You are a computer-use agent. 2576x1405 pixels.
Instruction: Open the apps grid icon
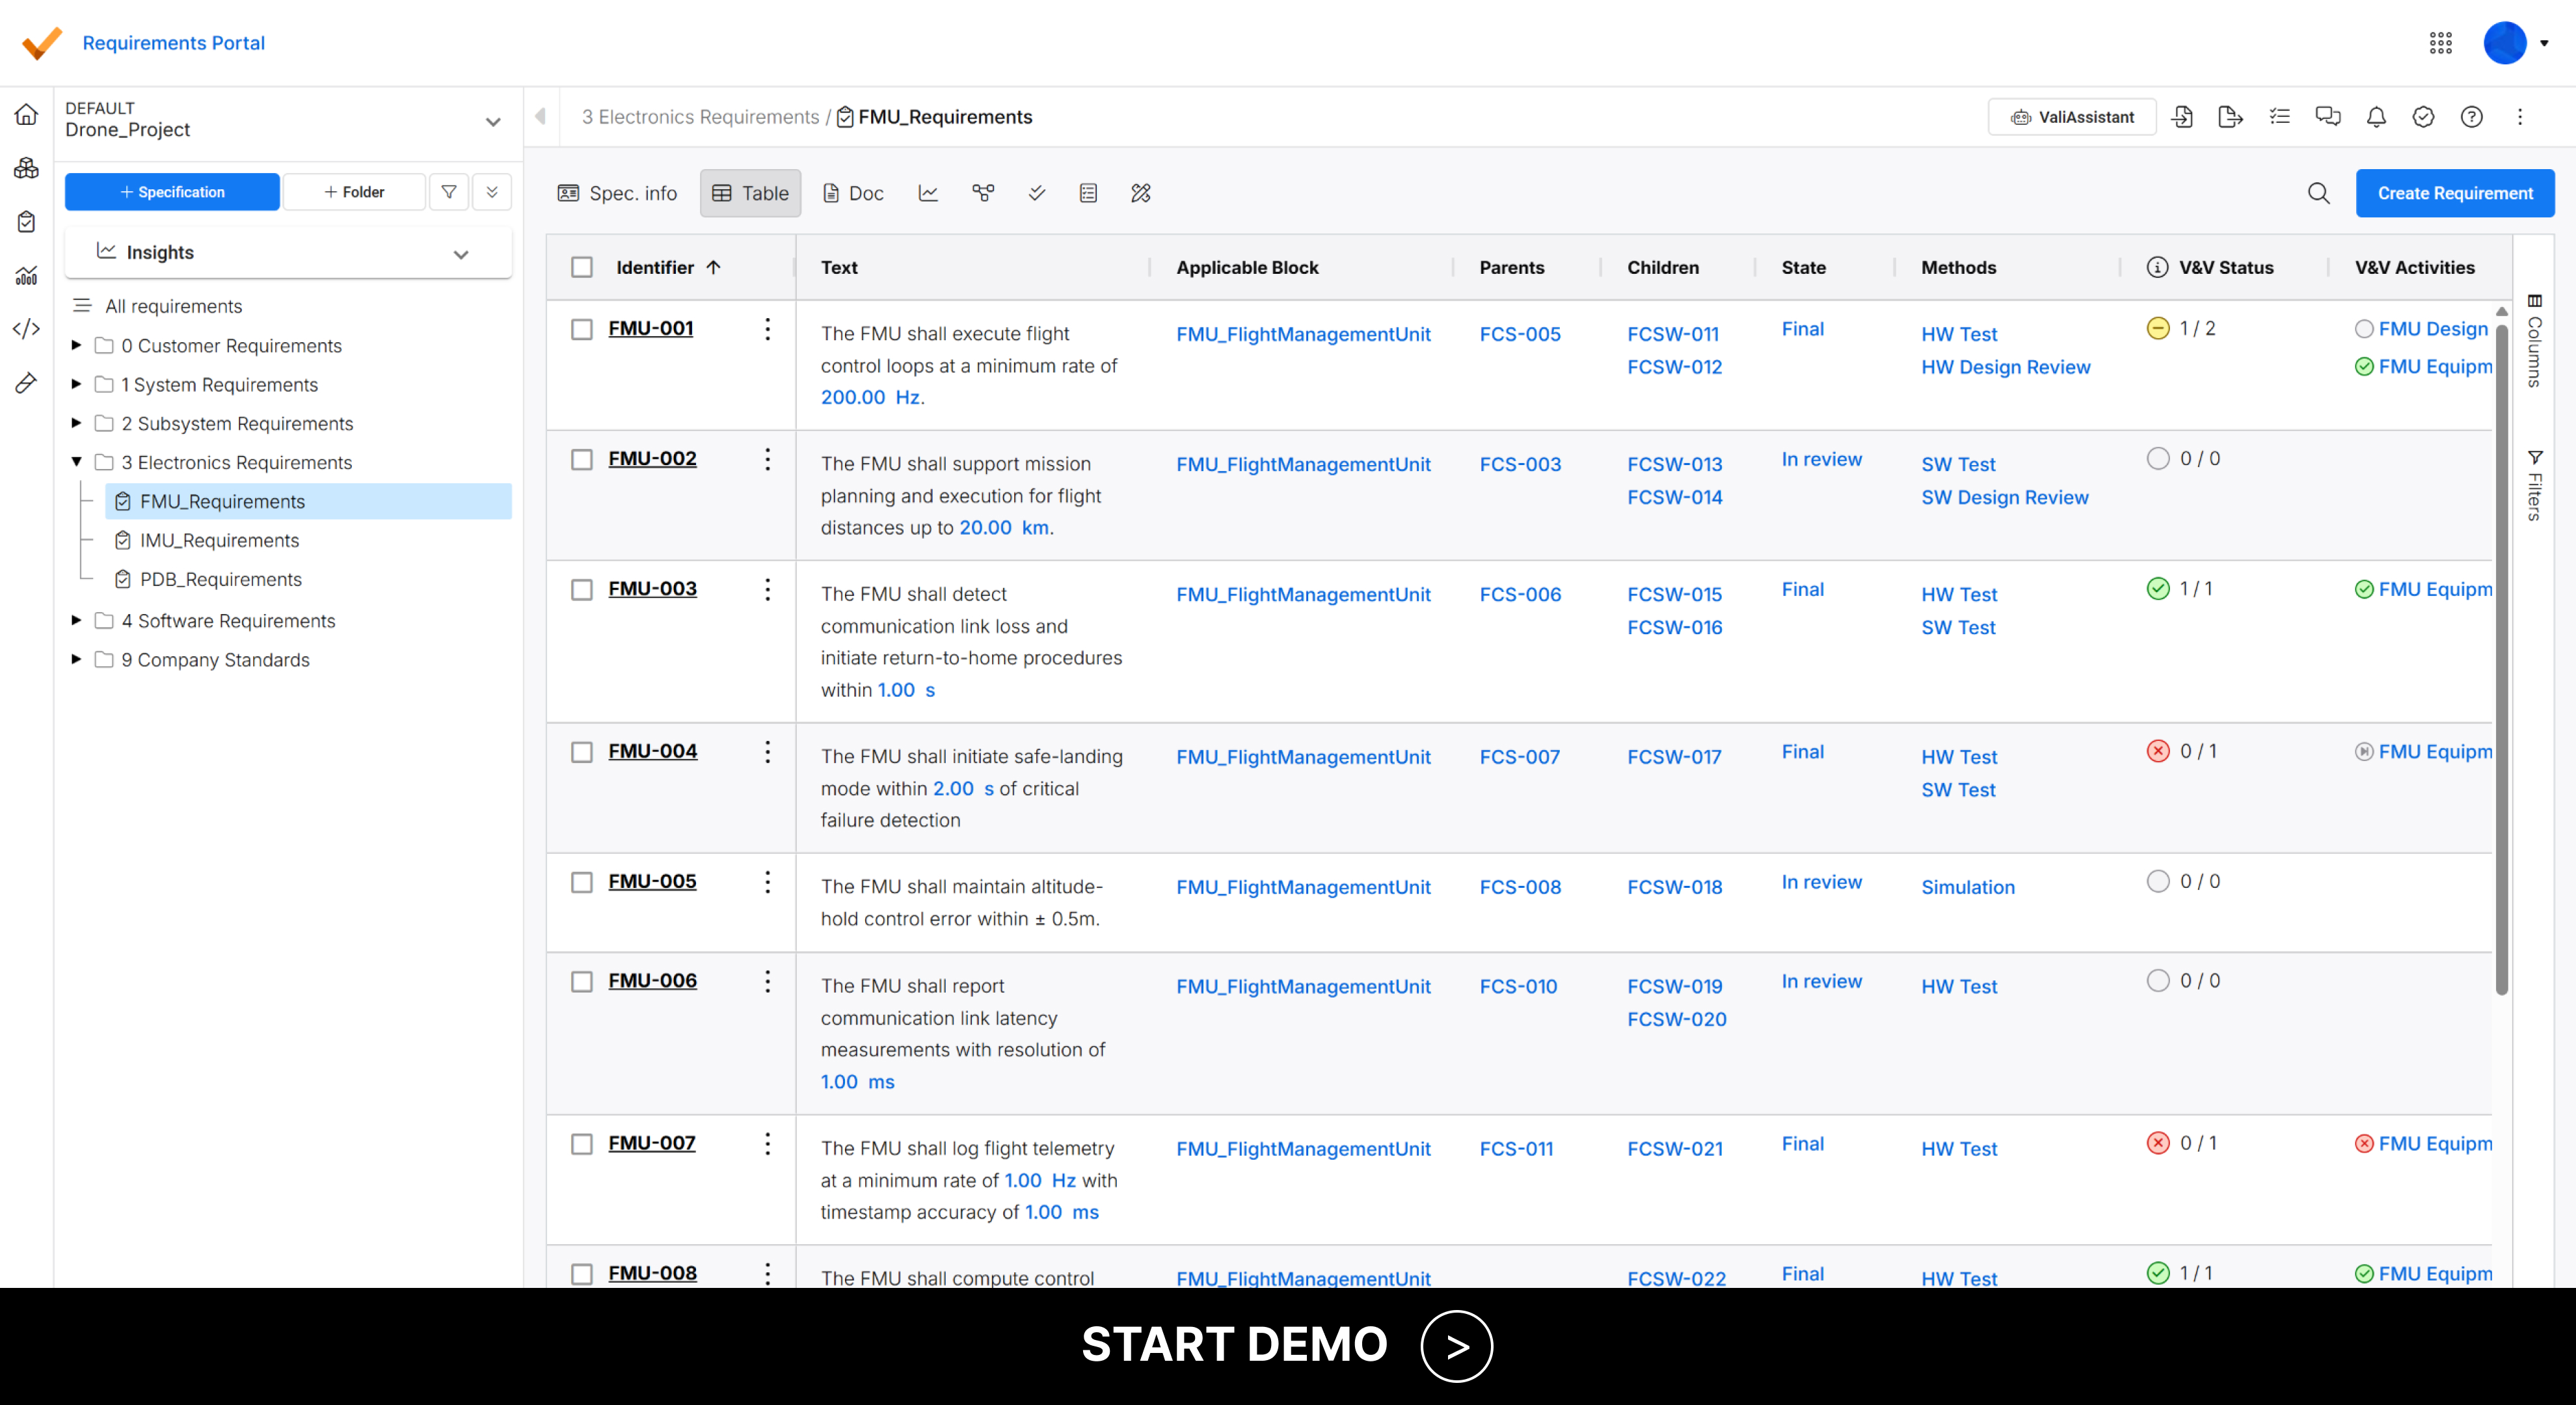(x=2441, y=43)
